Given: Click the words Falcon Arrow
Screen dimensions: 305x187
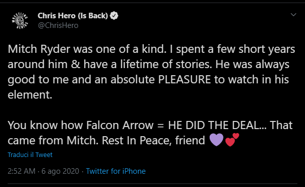Looking at the screenshot, I should click(x=120, y=125).
